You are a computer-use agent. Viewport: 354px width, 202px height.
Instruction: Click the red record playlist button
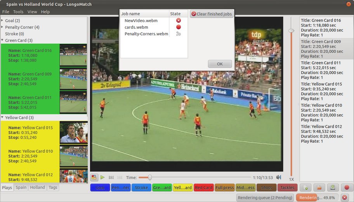coord(347,188)
